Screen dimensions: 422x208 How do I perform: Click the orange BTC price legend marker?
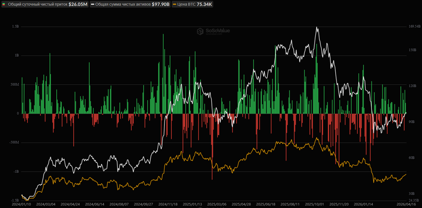coord(174,4)
